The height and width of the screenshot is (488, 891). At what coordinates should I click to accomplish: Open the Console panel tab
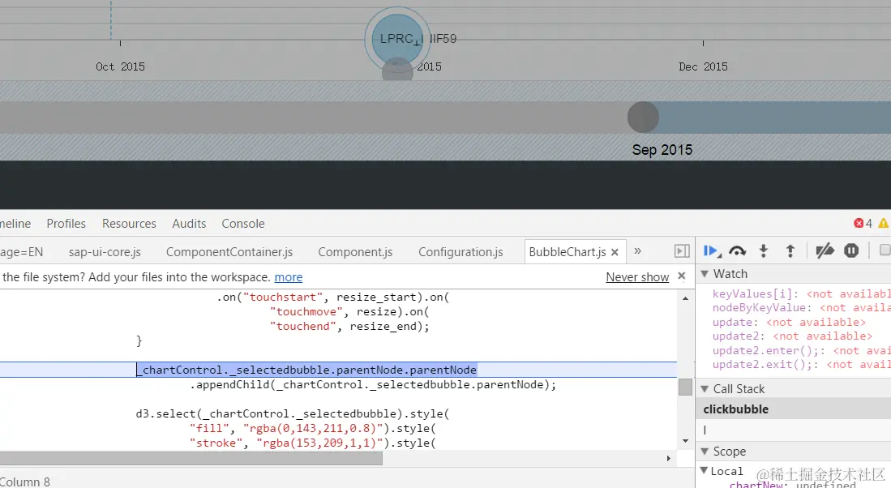click(x=243, y=224)
